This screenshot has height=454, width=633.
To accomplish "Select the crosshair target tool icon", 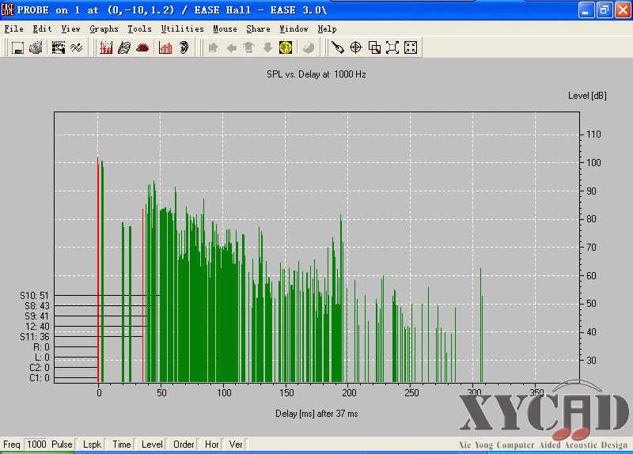I will click(355, 47).
